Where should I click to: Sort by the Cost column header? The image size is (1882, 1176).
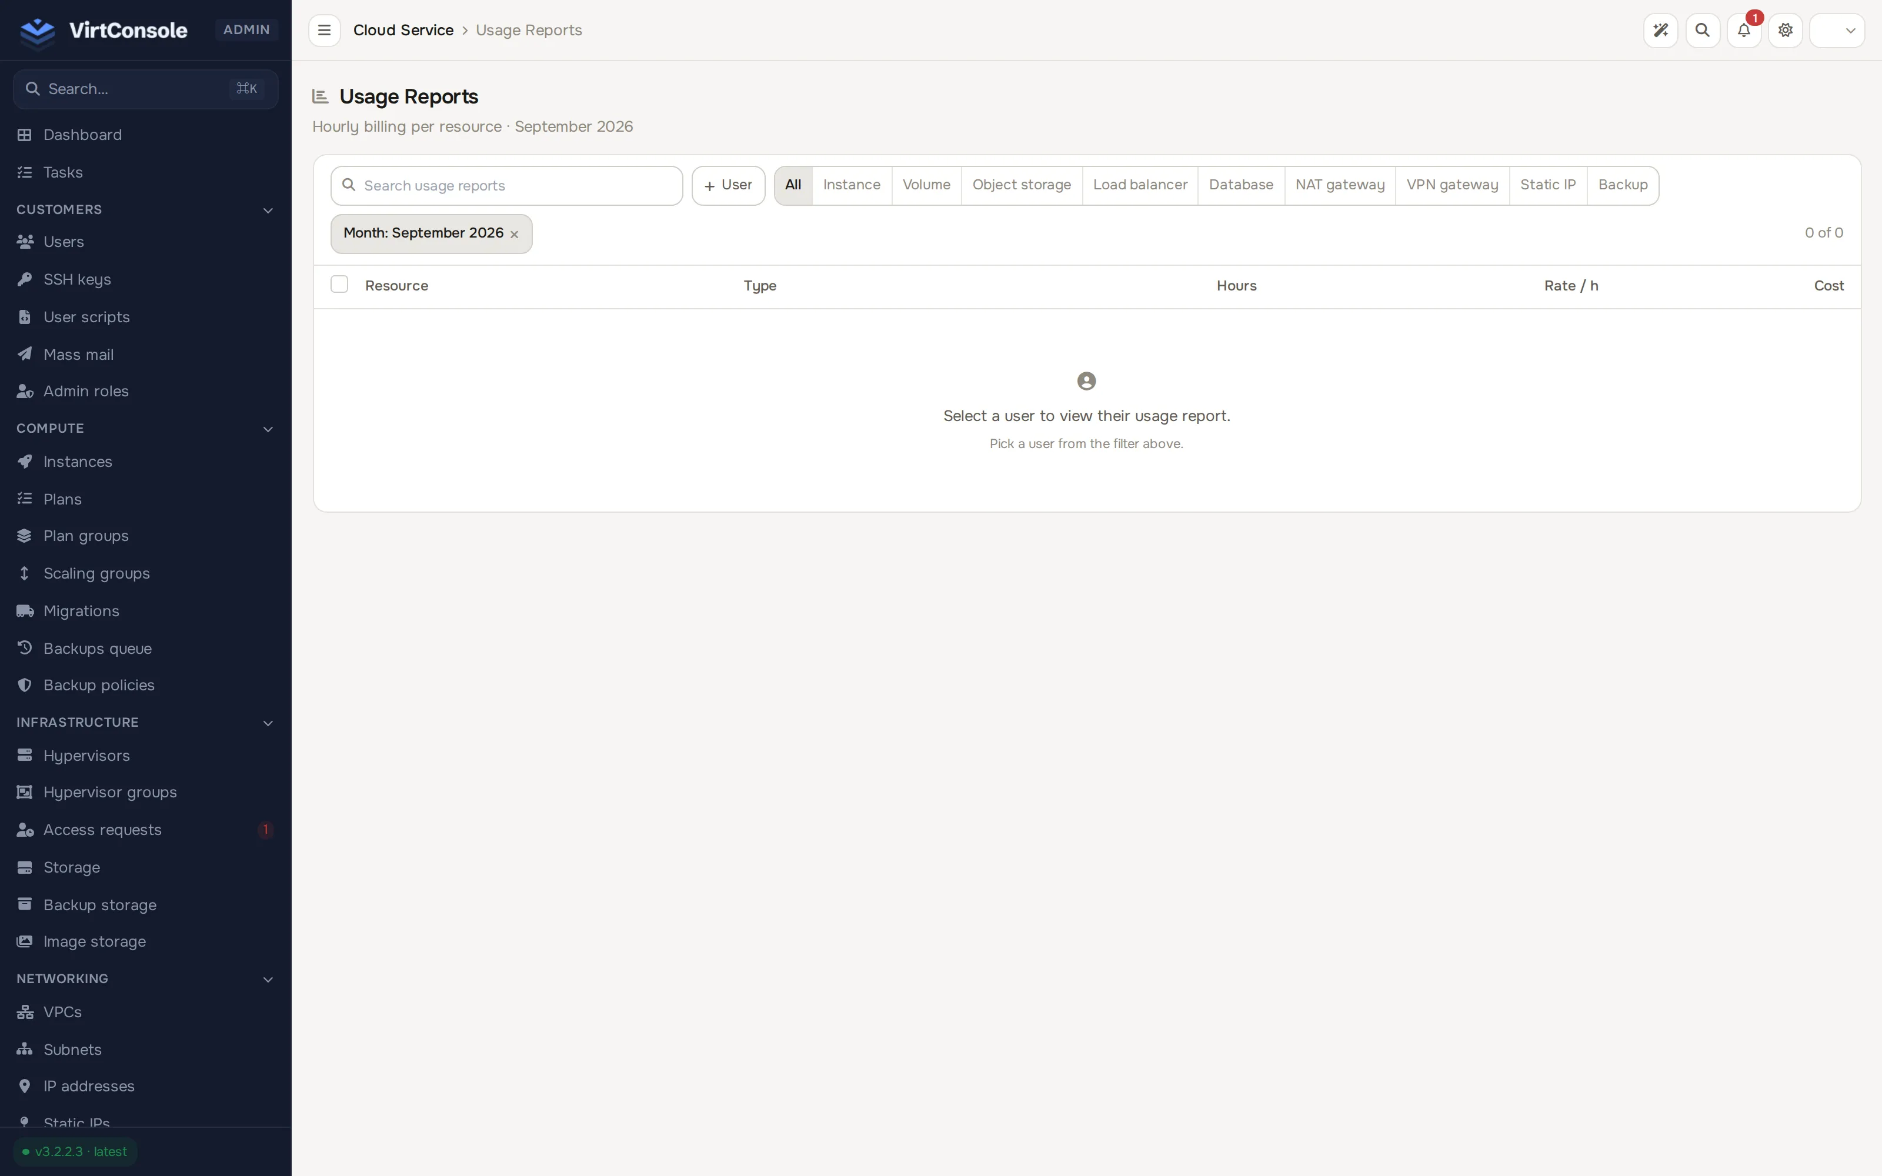pos(1828,286)
